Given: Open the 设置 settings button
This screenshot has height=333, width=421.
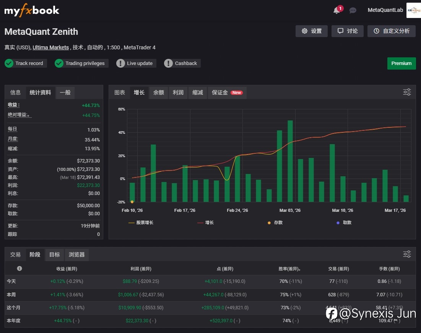Looking at the screenshot, I should [311, 31].
